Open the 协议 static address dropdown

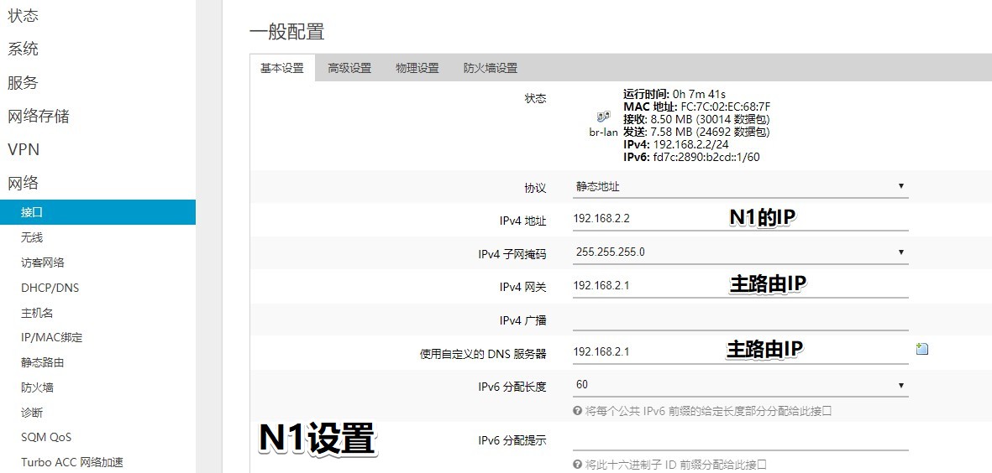[x=740, y=186]
